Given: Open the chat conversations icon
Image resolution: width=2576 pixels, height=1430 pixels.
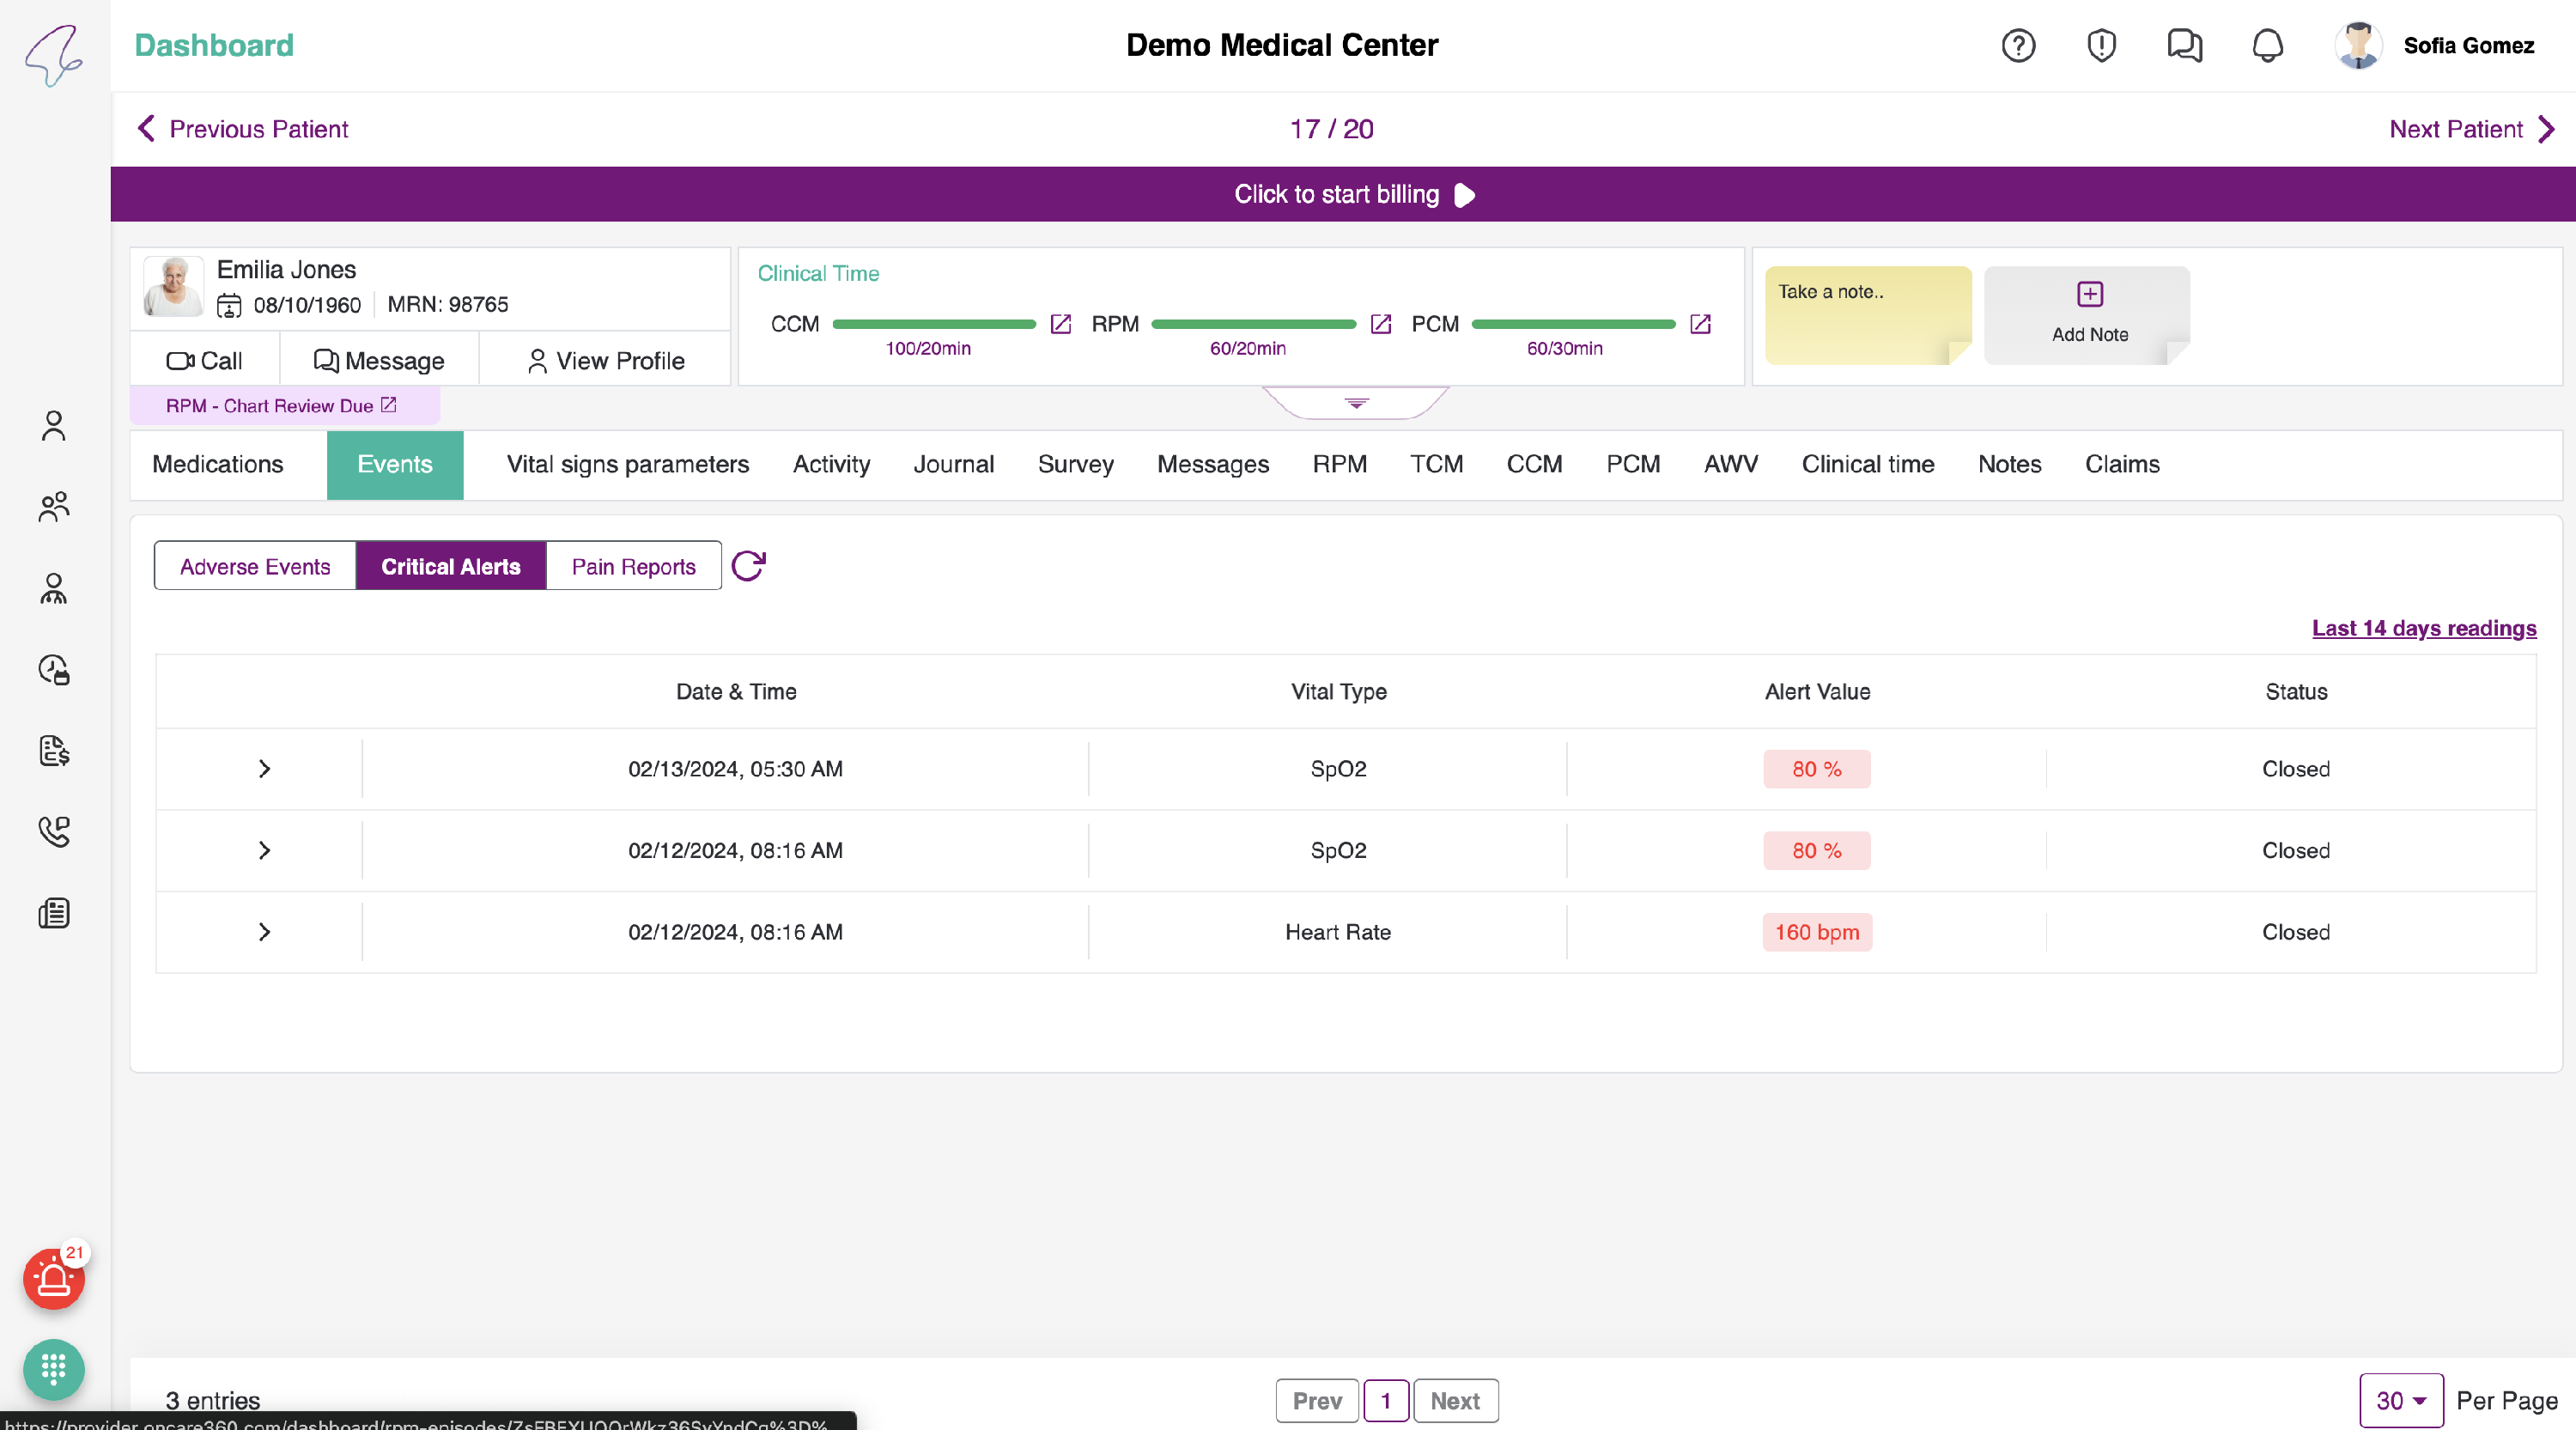Looking at the screenshot, I should click(x=2184, y=46).
